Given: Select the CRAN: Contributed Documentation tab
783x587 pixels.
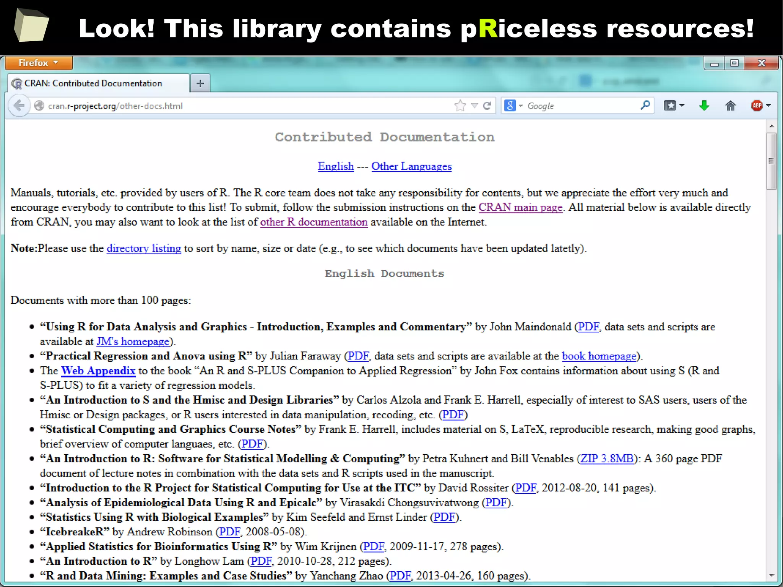Looking at the screenshot, I should pos(98,83).
